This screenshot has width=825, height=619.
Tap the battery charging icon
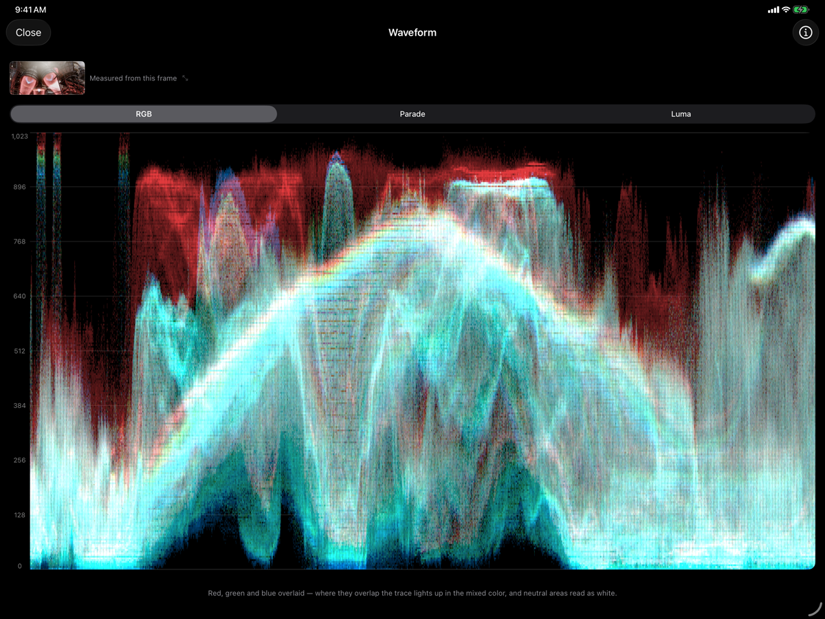tap(801, 10)
